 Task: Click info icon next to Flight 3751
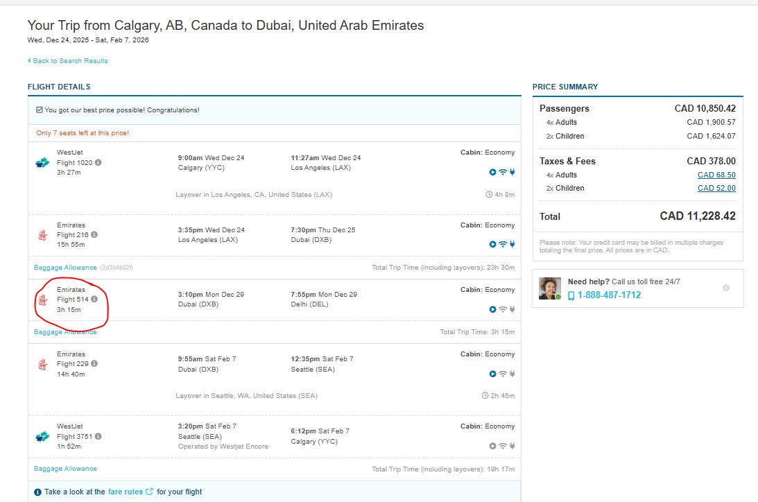[98, 436]
